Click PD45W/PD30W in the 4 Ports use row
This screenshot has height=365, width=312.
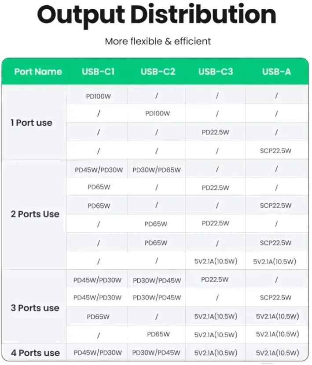click(x=98, y=353)
